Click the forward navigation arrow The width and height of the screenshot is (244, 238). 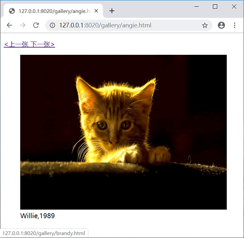(23, 25)
